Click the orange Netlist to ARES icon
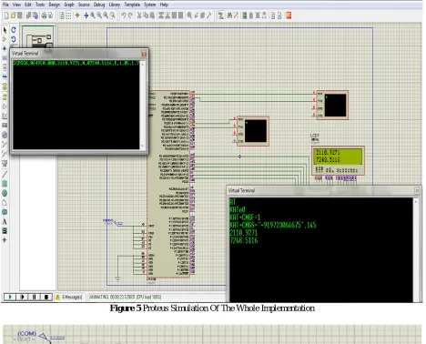 (x=289, y=15)
